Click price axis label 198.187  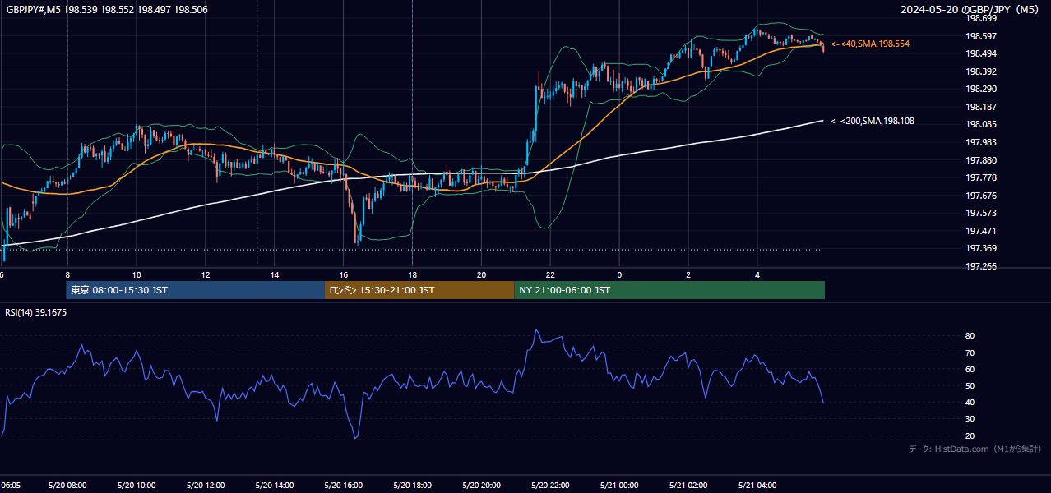(981, 107)
